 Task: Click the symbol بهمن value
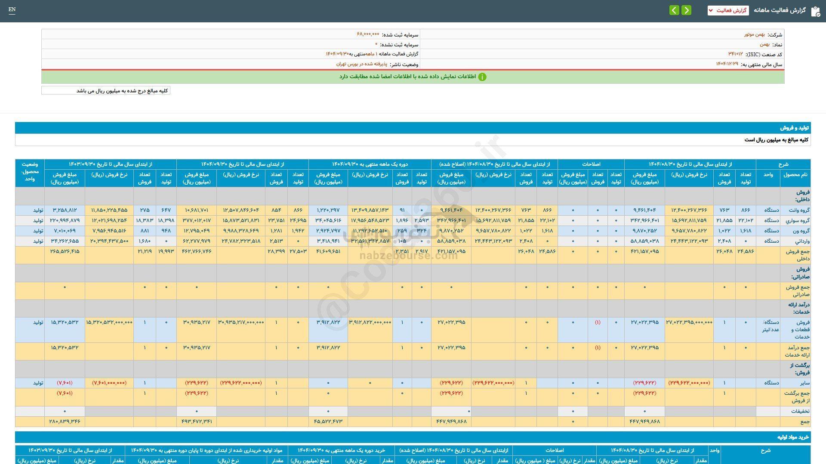[764, 45]
